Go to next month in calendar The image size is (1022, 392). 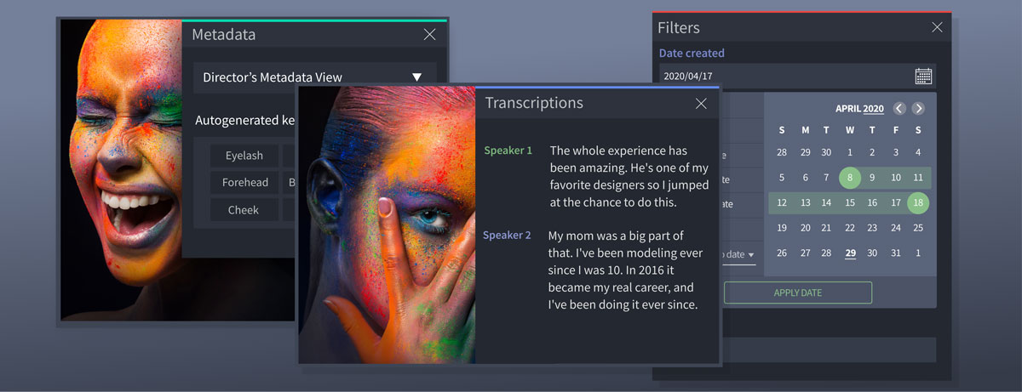[x=918, y=109]
